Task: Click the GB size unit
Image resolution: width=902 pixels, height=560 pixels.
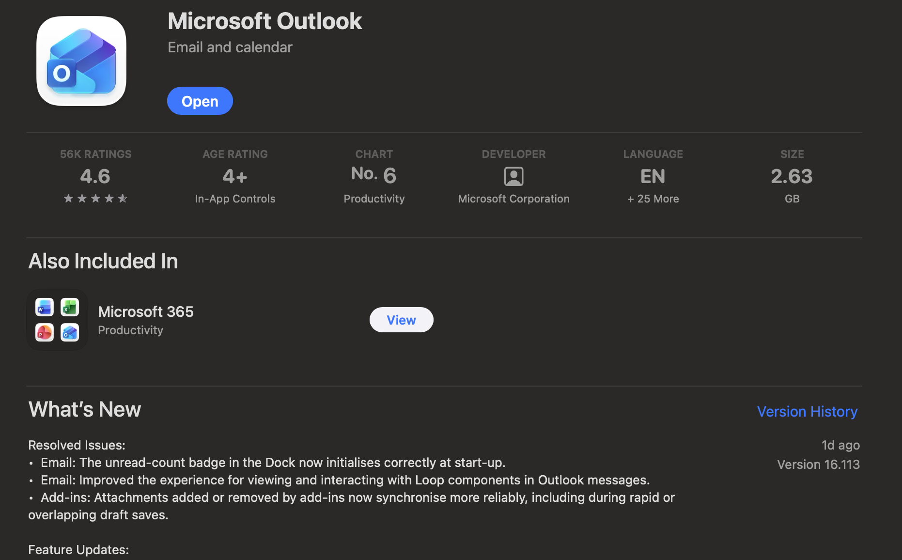Action: [792, 199]
